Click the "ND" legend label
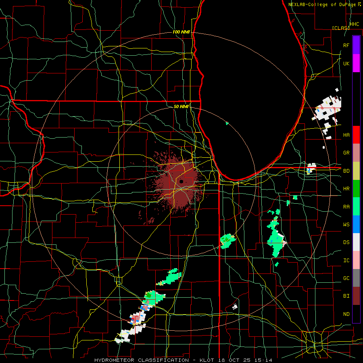This screenshot has width=363, height=363. (346, 314)
